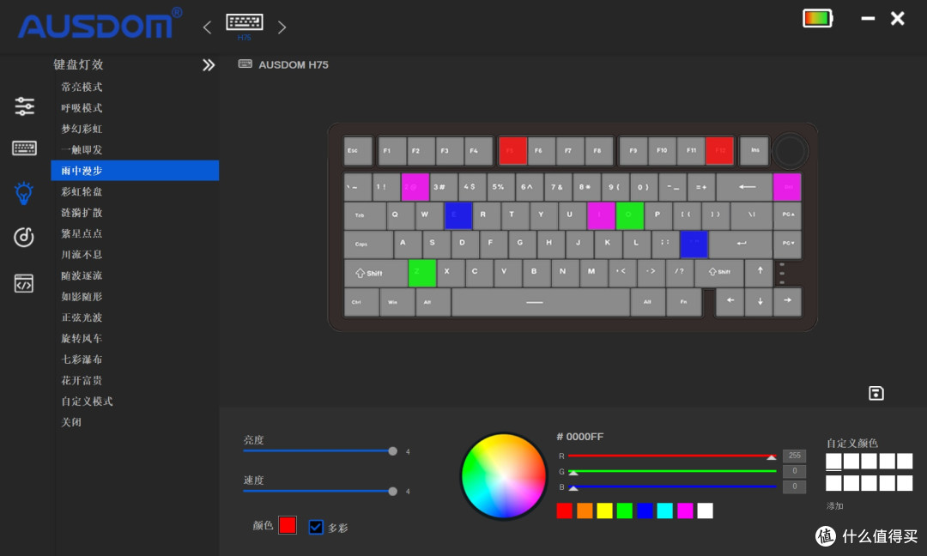Go to previous device with left chevron

(x=207, y=27)
